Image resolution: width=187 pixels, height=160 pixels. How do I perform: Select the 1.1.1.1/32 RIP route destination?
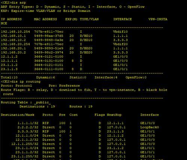tap(28, 123)
